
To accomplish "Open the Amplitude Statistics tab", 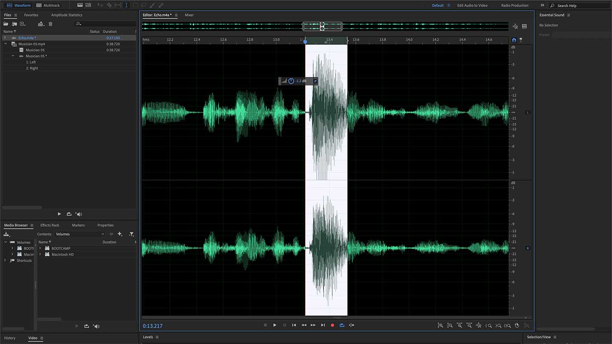I will coord(67,15).
